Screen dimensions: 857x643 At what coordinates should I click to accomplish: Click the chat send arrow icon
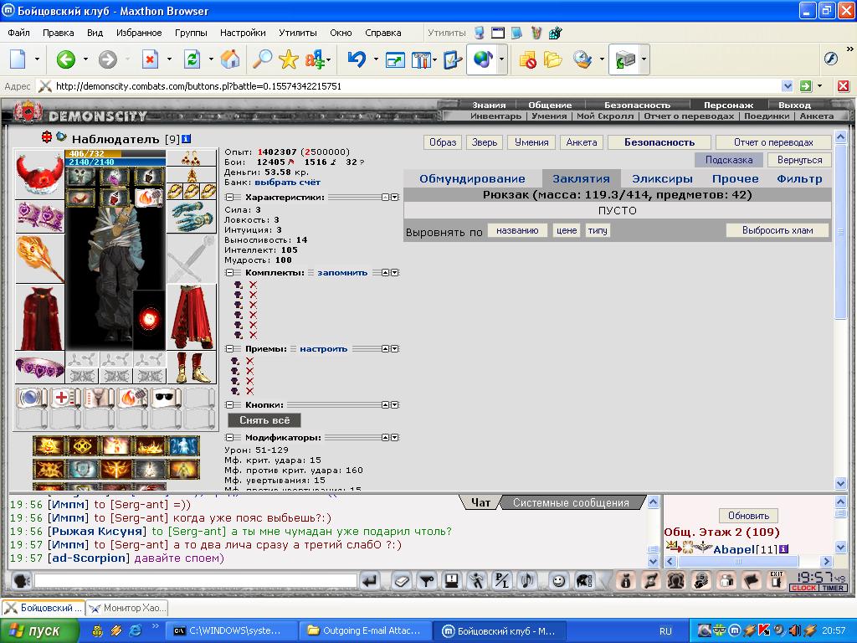tap(370, 580)
